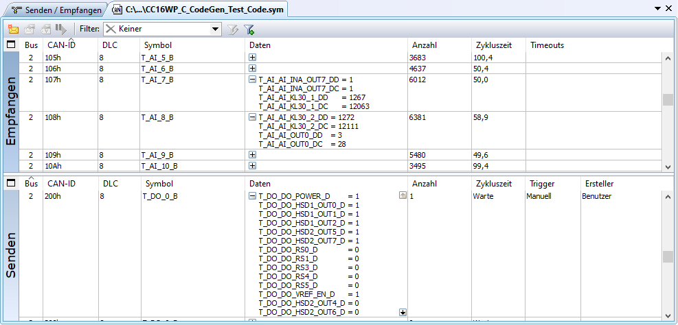Expand data of message T_AI_6_B

tap(253, 68)
